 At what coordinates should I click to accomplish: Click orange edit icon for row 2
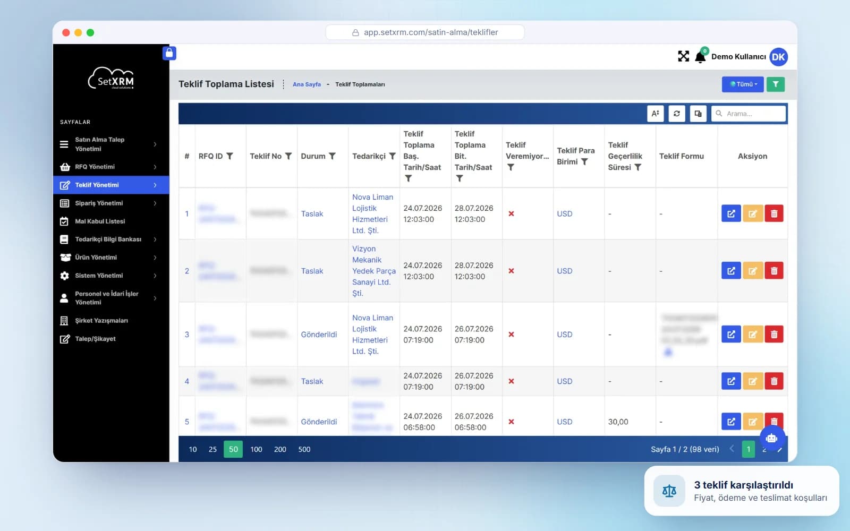753,271
